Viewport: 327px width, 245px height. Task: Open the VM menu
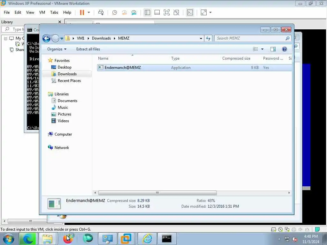point(42,12)
